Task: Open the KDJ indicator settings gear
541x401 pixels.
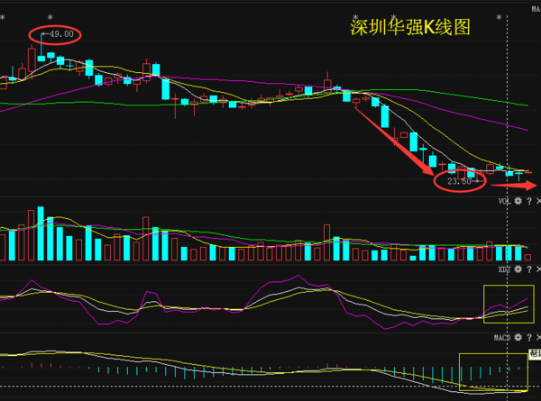Action: click(x=518, y=269)
